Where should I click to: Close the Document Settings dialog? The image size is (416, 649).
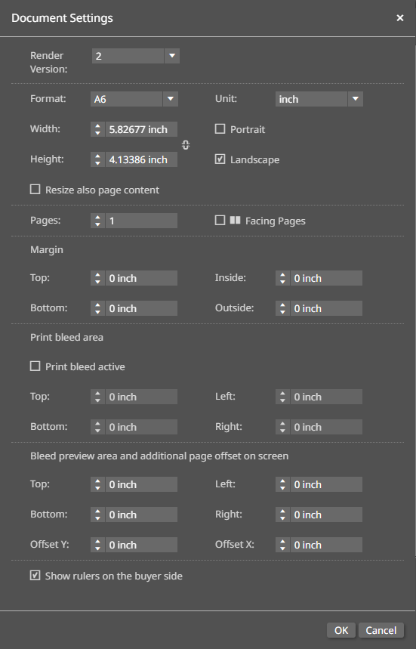pyautogui.click(x=400, y=18)
